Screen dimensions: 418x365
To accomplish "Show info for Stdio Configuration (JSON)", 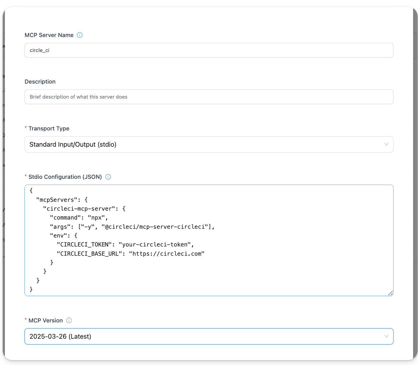I will point(108,177).
